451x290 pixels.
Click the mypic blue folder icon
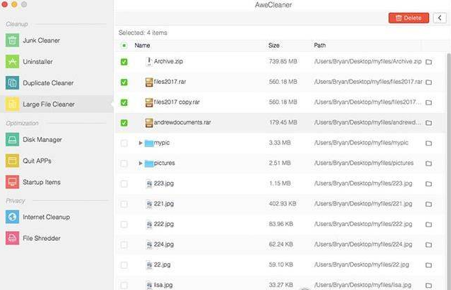tap(149, 143)
